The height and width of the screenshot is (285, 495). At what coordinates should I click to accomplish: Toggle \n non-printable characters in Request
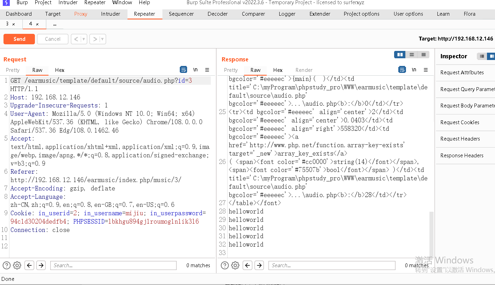click(x=195, y=70)
